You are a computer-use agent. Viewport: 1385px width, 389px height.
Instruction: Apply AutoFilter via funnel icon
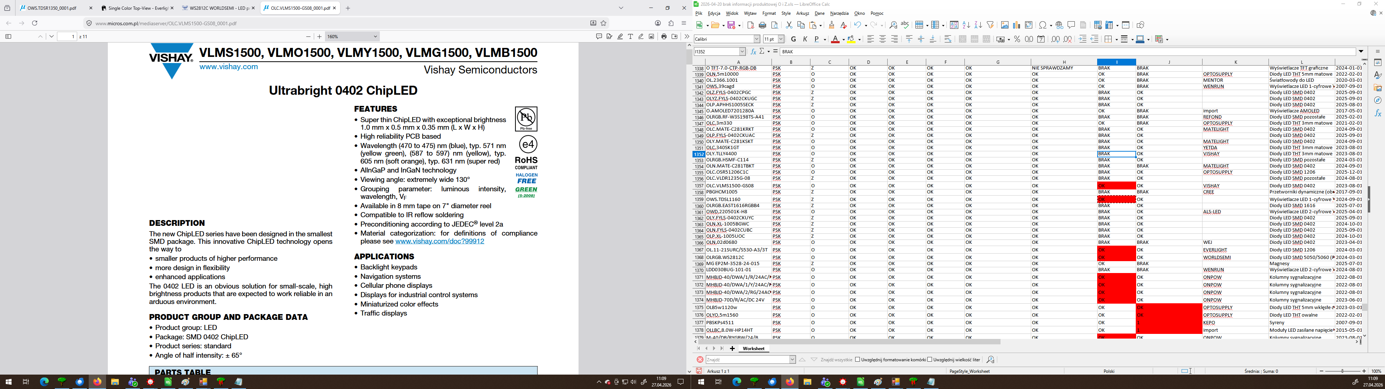(990, 25)
